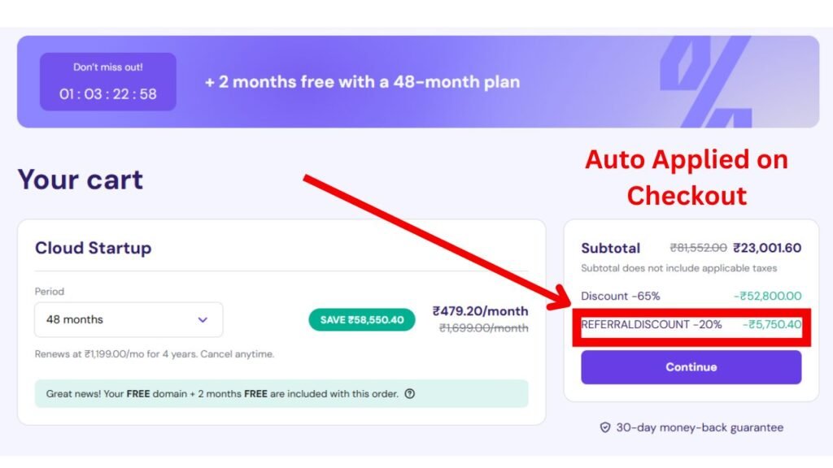This screenshot has height=468, width=833.
Task: Click the -₹5,750.40 referral discount amount
Action: [x=772, y=324]
